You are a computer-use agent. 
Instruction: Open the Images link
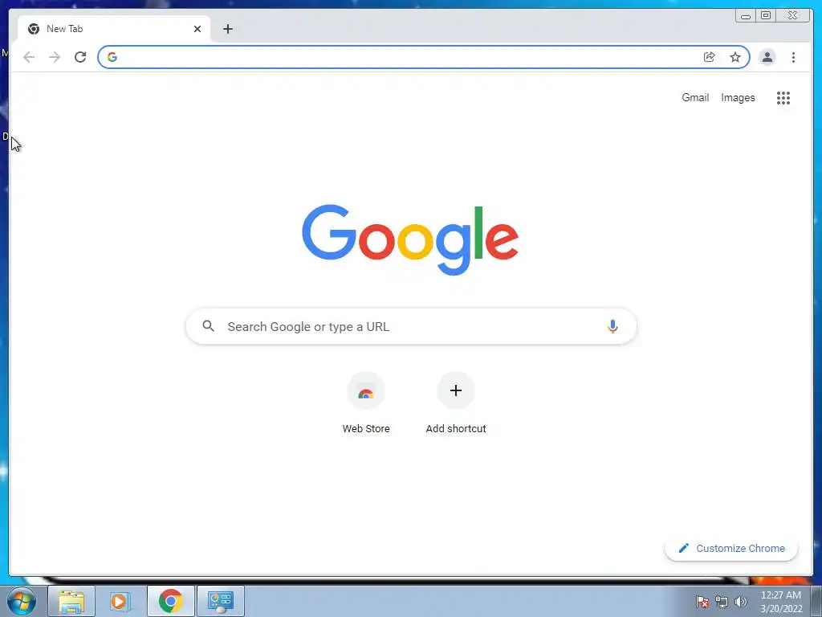click(x=738, y=97)
